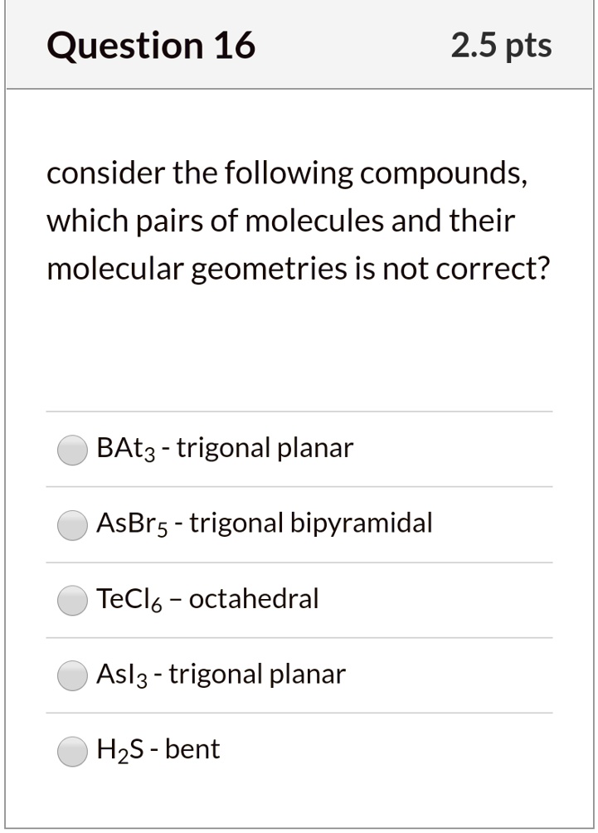This screenshot has height=833, width=598.
Task: Click the AsI3 answer label text
Action: coord(220,675)
